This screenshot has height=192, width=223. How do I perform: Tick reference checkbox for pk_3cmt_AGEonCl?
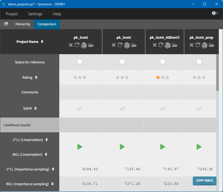tap(163, 62)
